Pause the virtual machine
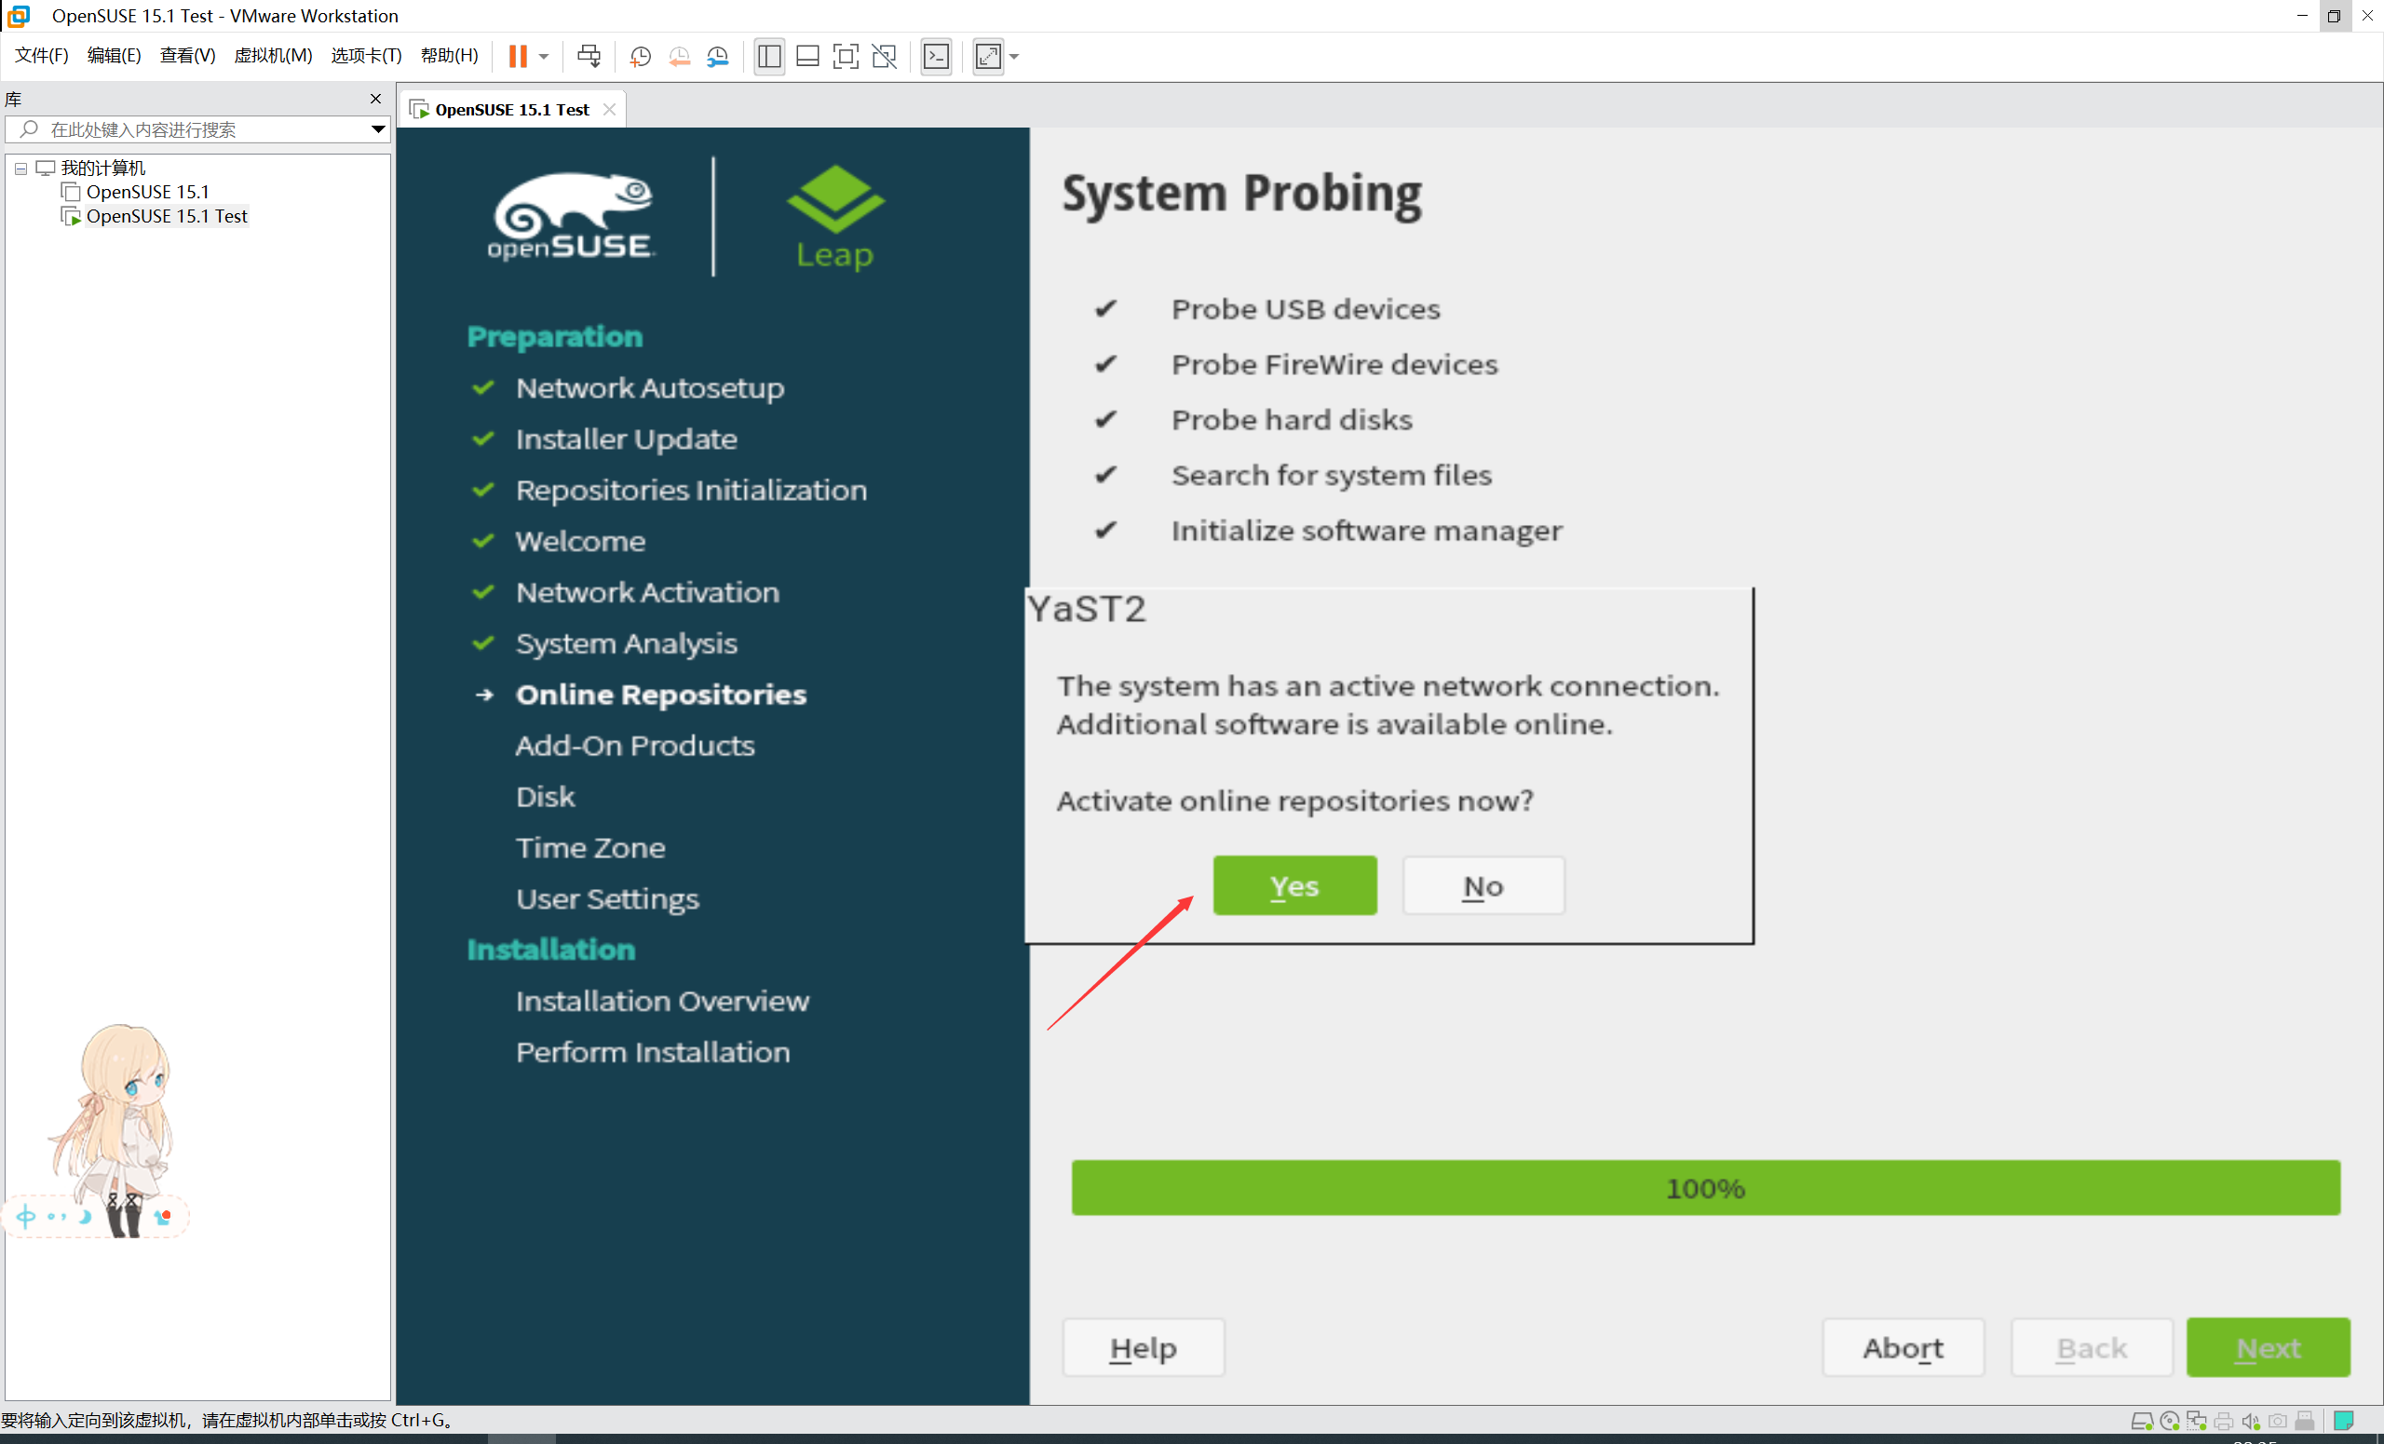2384x1444 pixels. [518, 56]
